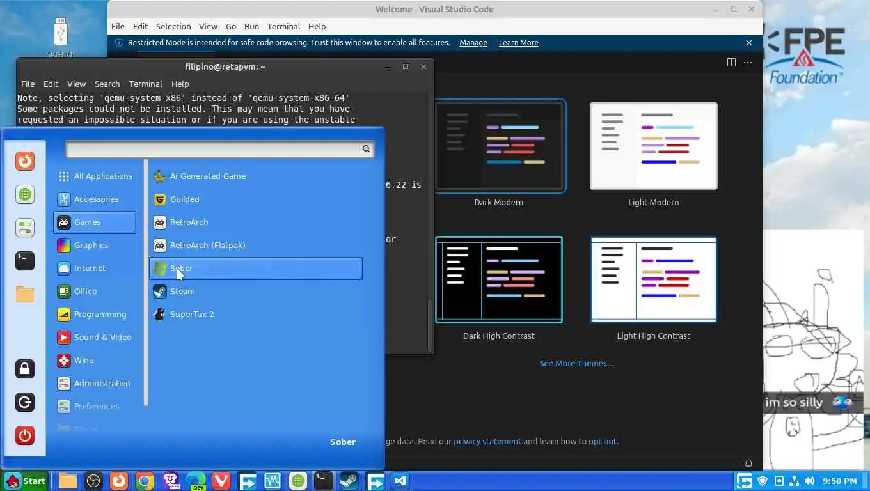The height and width of the screenshot is (491, 870).
Task: Open Software Manager from favorites sidebar
Action: (x=25, y=194)
